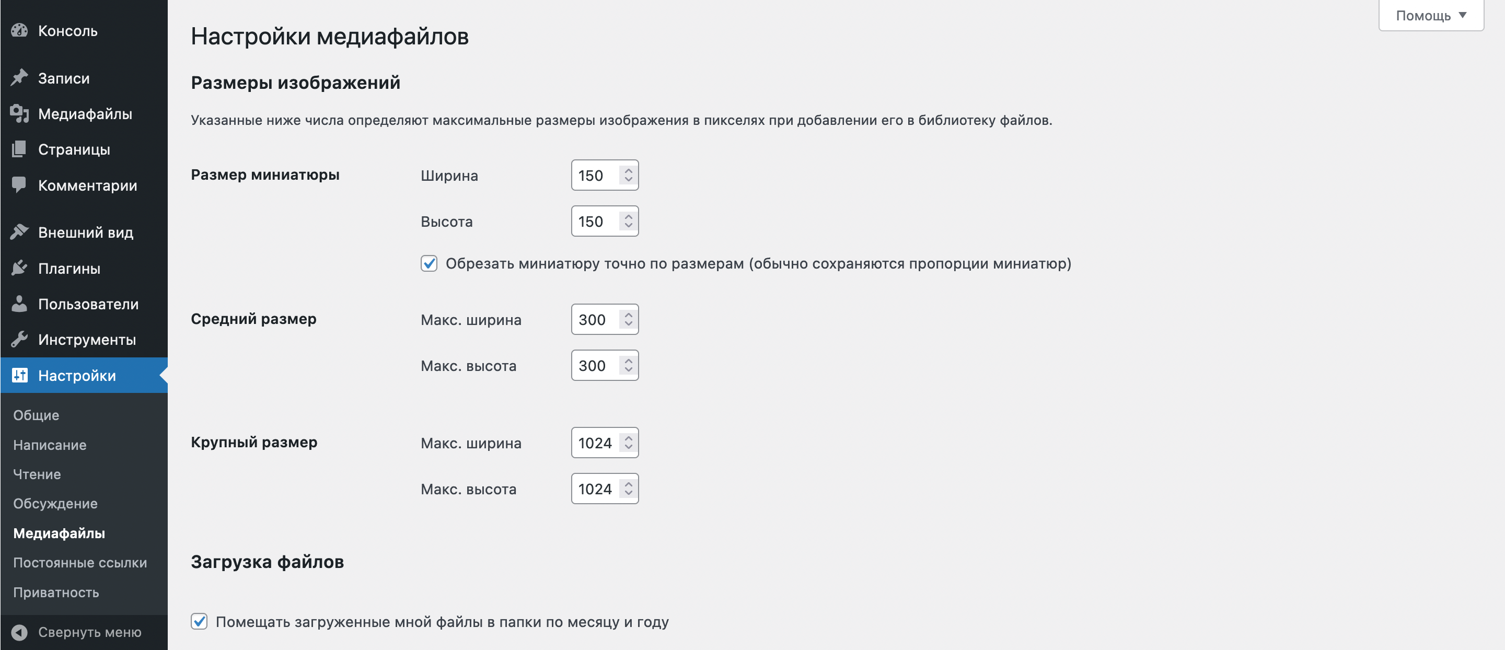This screenshot has height=650, width=1505.
Task: Click the Страницы pages icon
Action: [19, 149]
